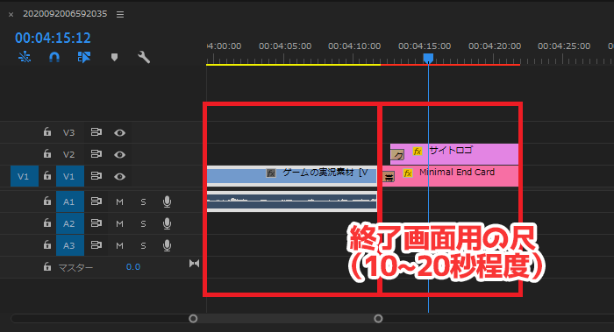Open sequence panel hamburger menu
Screen dimensions: 614x332
point(120,15)
